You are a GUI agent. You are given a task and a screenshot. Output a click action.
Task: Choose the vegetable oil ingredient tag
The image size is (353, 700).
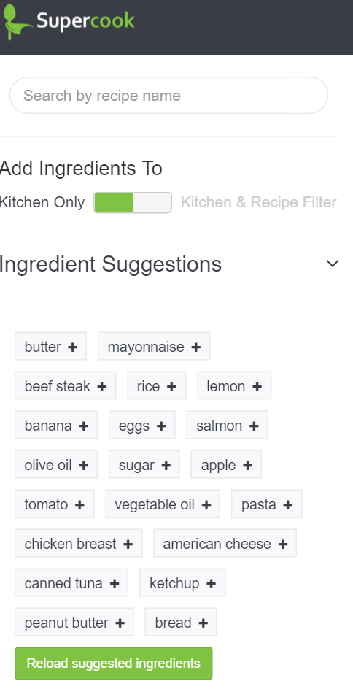[x=163, y=504]
